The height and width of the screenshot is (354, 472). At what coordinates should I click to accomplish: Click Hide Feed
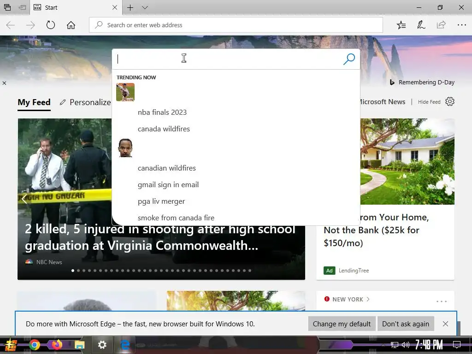click(429, 102)
